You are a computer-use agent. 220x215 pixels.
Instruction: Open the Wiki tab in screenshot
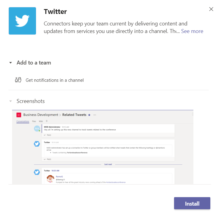[x=41, y=121]
